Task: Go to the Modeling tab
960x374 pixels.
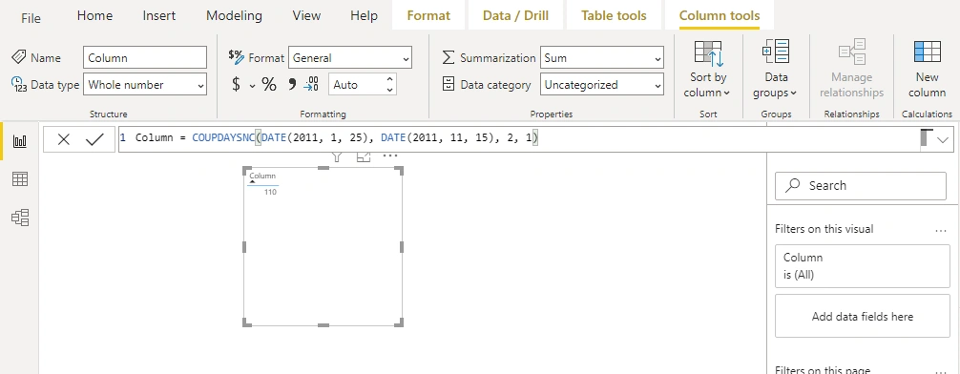Action: pos(234,16)
